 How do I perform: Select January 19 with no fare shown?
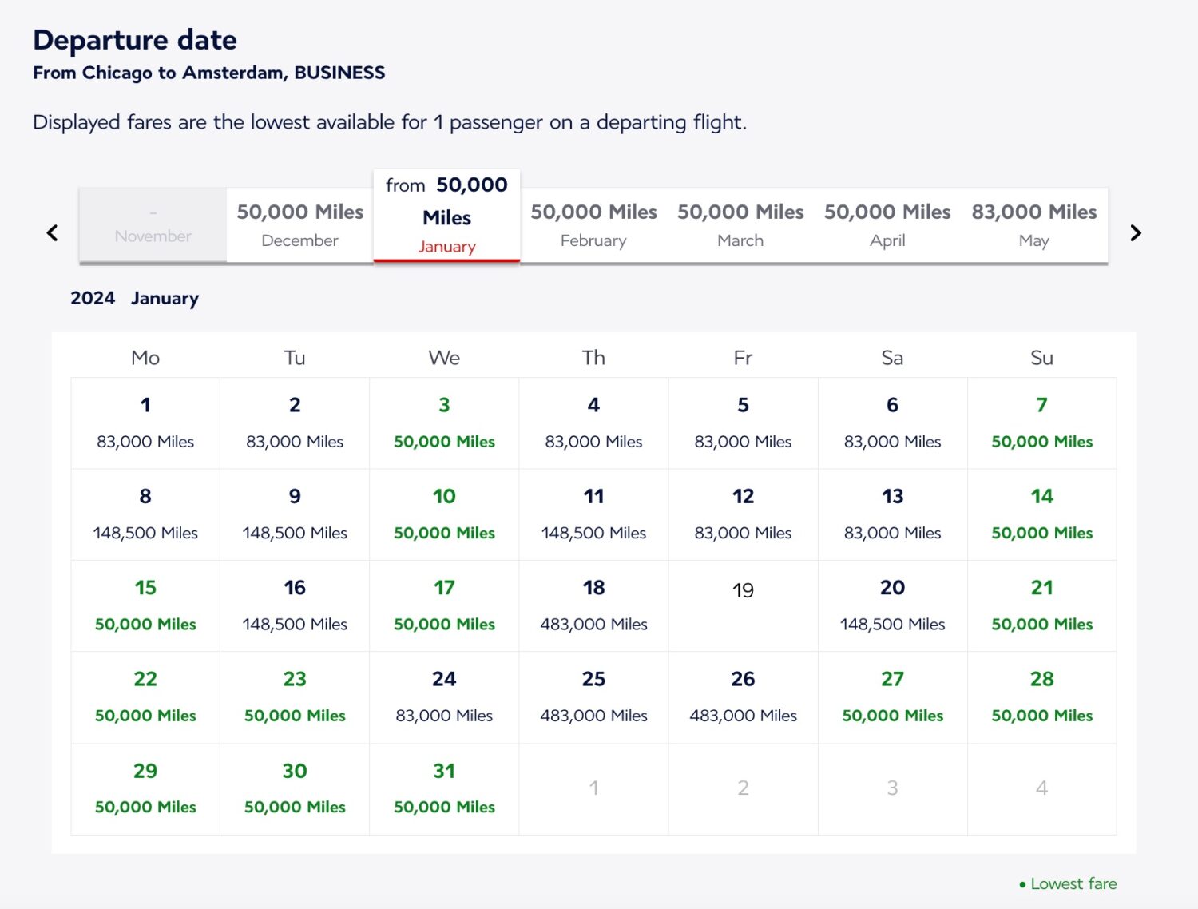pyautogui.click(x=743, y=605)
